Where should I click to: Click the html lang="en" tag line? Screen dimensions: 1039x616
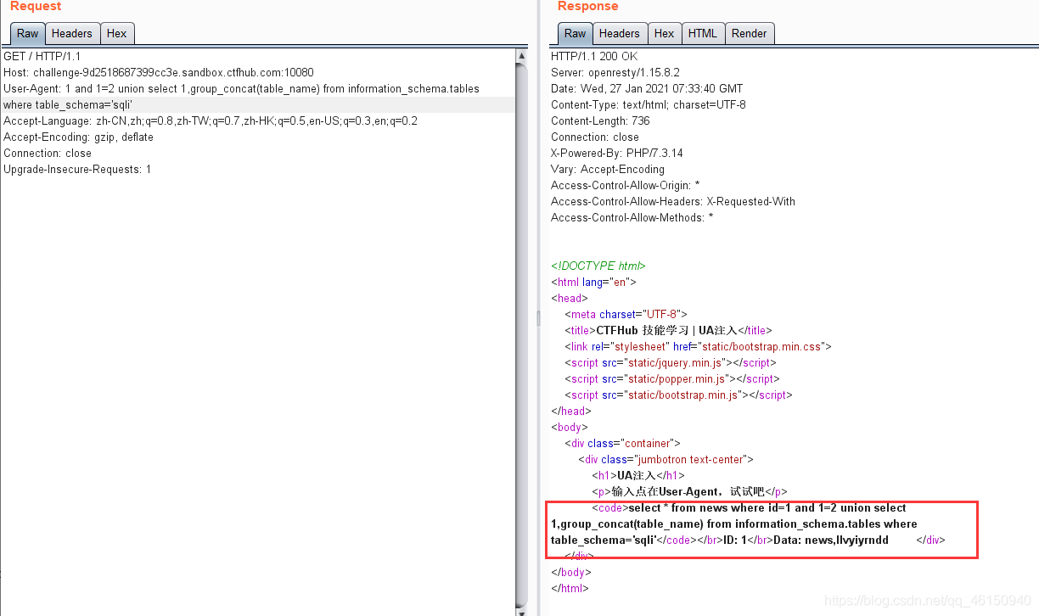click(593, 282)
